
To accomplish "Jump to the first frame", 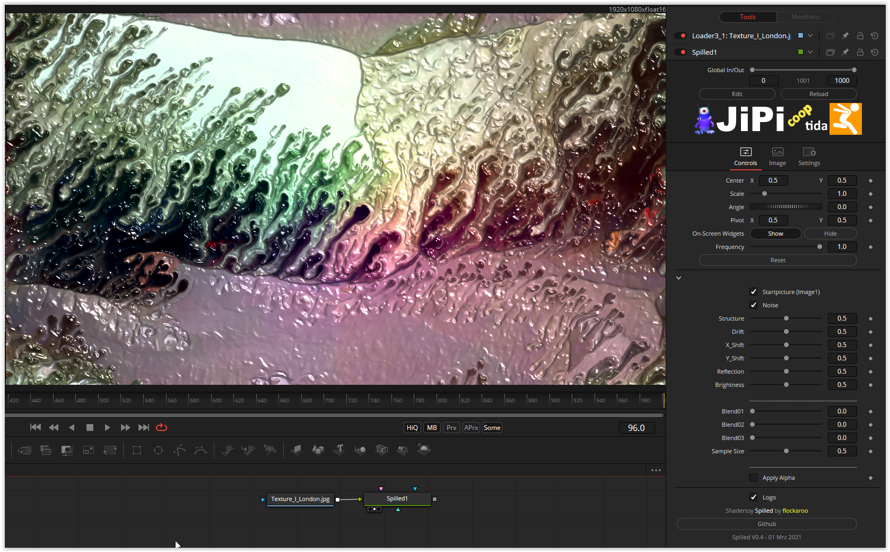I will pos(36,427).
